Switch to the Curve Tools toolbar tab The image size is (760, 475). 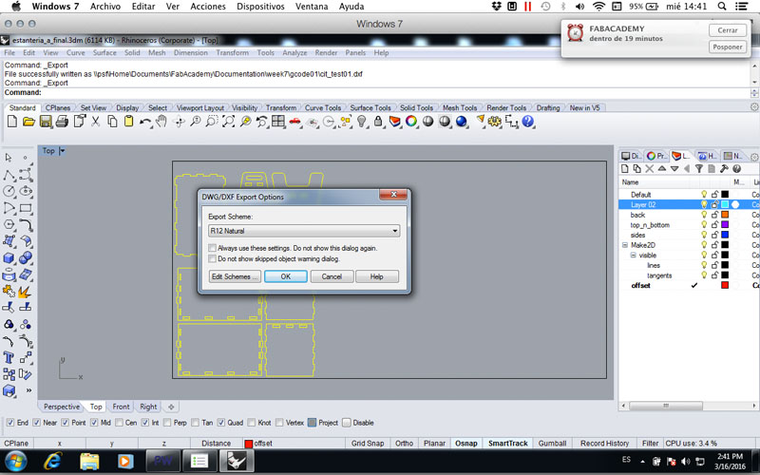pos(323,108)
